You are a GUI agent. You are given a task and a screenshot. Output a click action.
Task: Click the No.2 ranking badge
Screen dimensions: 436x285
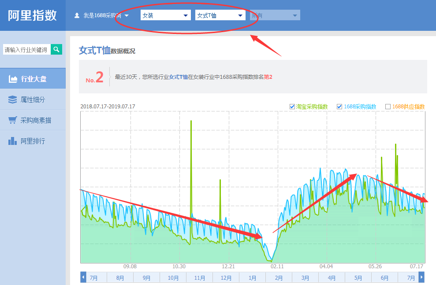[x=94, y=77]
